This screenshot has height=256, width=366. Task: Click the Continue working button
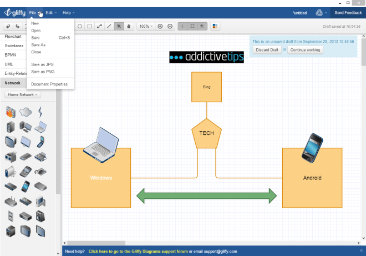tap(305, 50)
